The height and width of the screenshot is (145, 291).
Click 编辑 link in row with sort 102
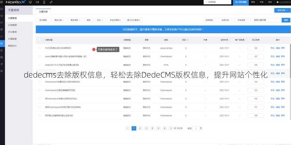point(278,99)
